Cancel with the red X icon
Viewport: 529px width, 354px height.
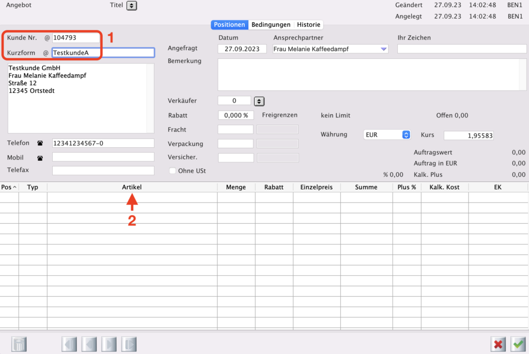[499, 344]
